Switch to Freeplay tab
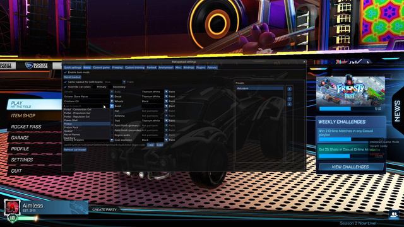Image resolution: width=404 pixels, height=227 pixels. pos(117,67)
